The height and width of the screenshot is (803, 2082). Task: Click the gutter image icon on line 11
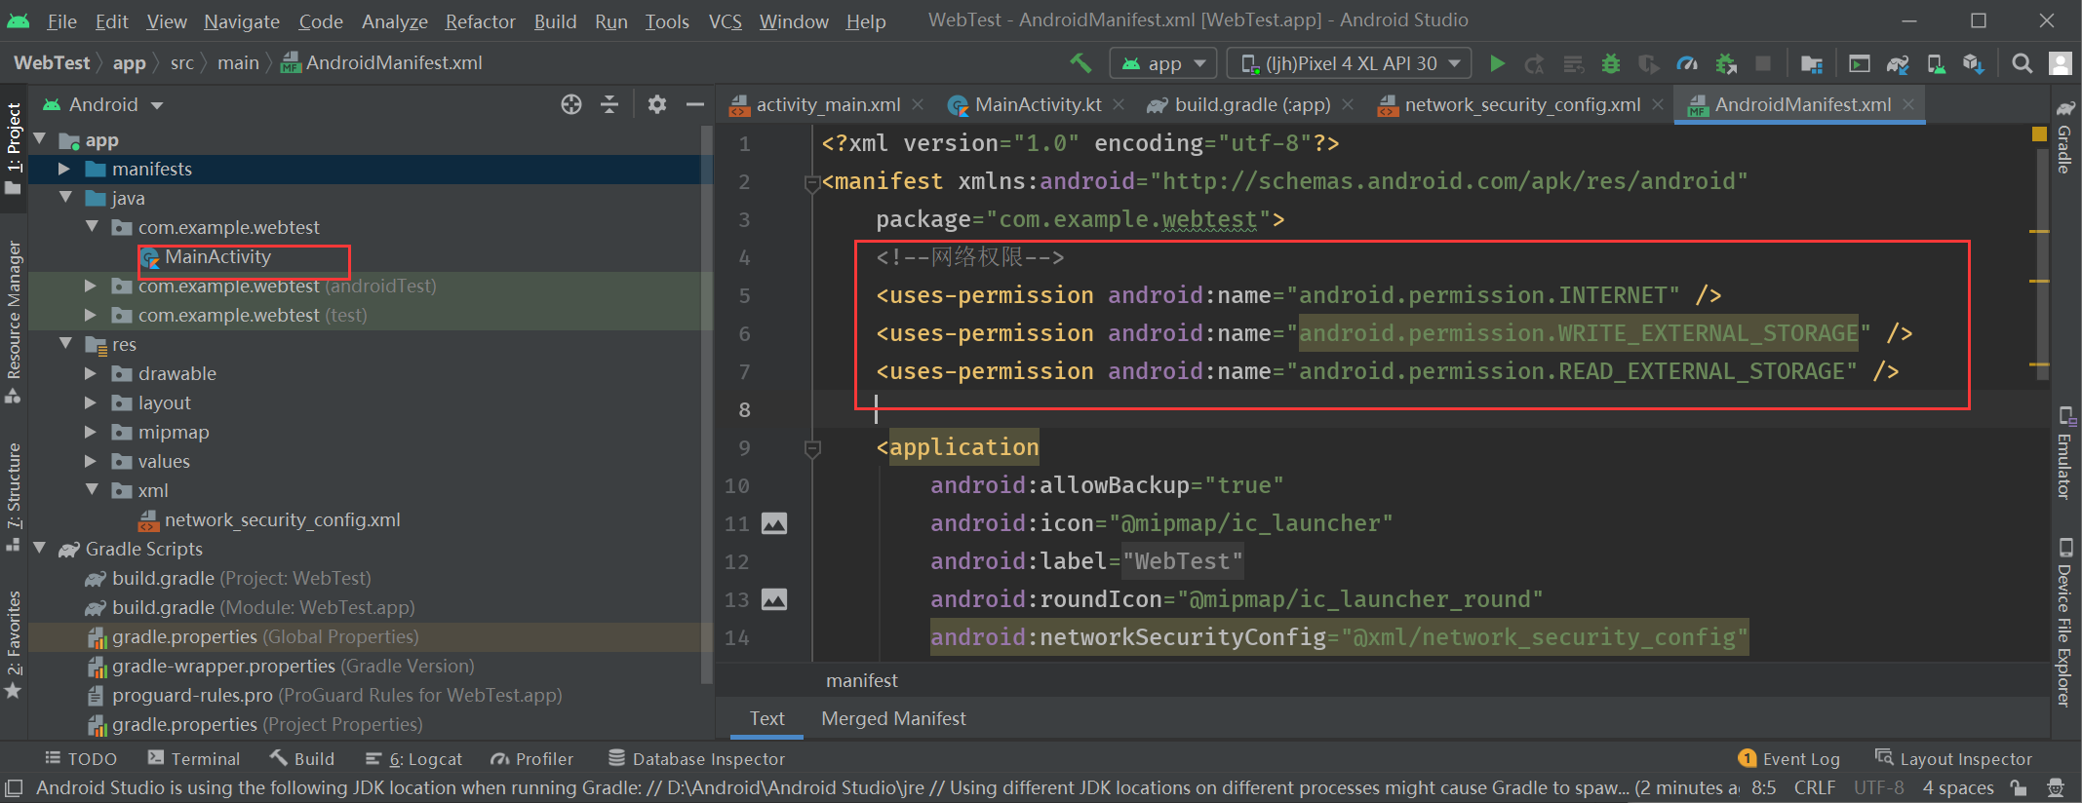point(774,523)
